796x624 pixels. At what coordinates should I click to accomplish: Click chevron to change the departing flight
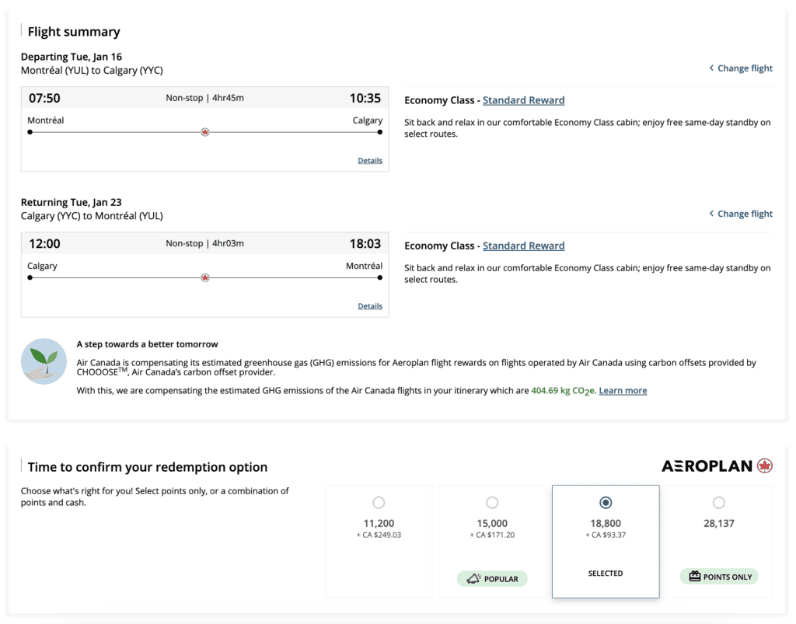pyautogui.click(x=711, y=68)
